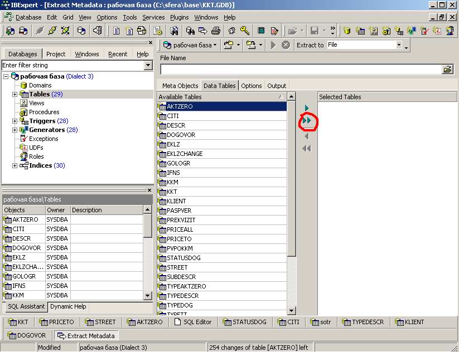The image size is (459, 352).
Task: Expand the Generators (28) tree node
Action: coord(15,130)
